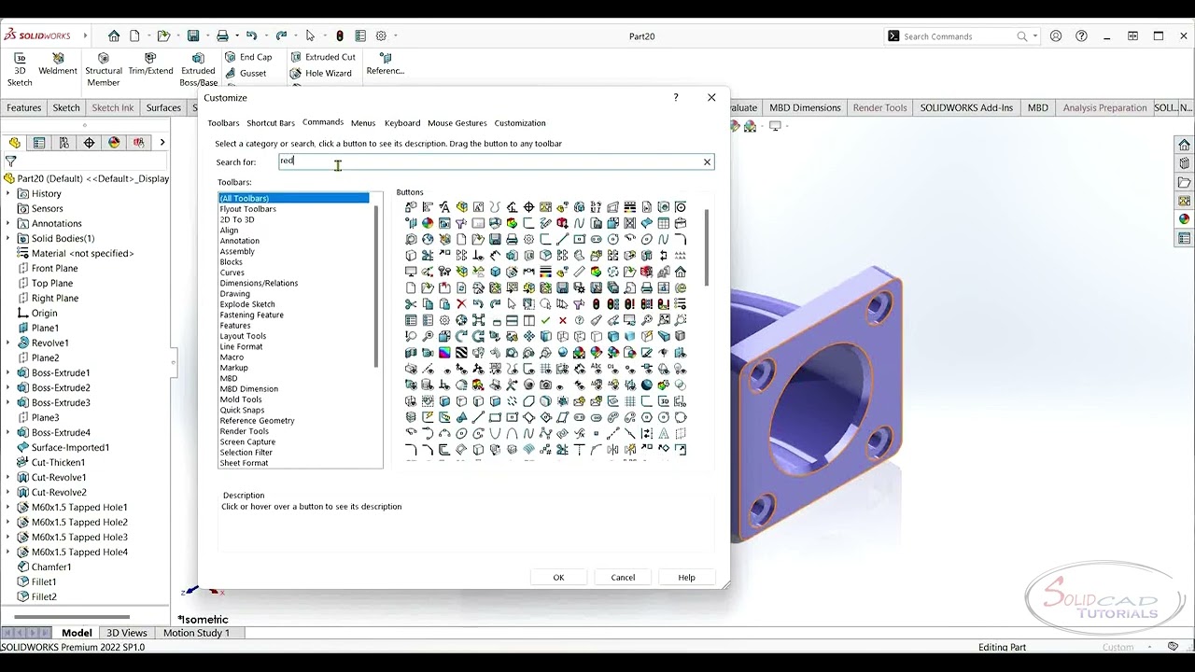Expand the History tree node
This screenshot has width=1195, height=672.
click(8, 193)
